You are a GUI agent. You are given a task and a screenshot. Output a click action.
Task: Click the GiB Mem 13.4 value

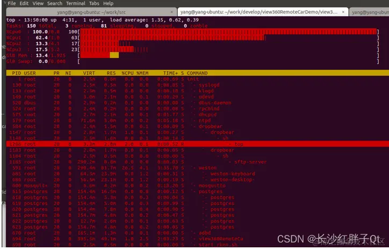[42, 55]
